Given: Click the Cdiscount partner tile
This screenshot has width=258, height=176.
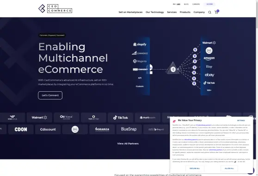Looking at the screenshot, I should pyautogui.click(x=48, y=129).
